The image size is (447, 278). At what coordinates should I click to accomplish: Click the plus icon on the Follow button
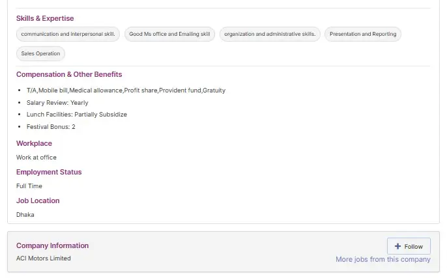[397, 247]
